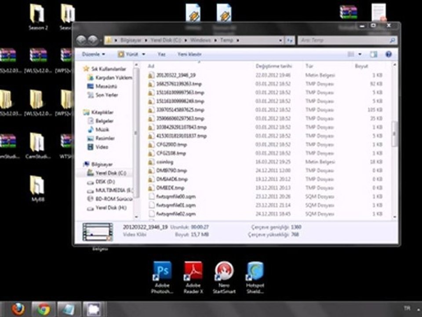
Task: Open the view options dropdown arrow
Action: pos(360,54)
